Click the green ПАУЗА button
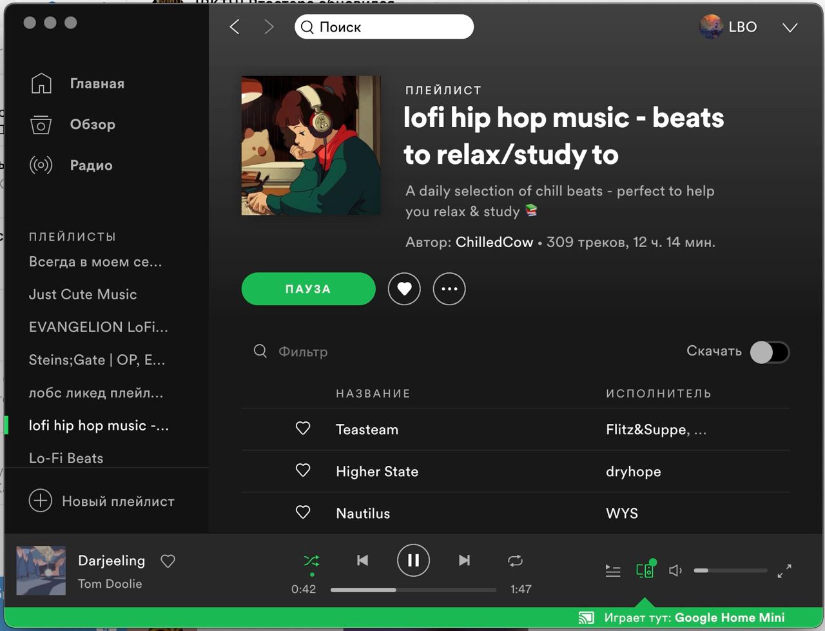Image resolution: width=825 pixels, height=631 pixels. pyautogui.click(x=309, y=289)
